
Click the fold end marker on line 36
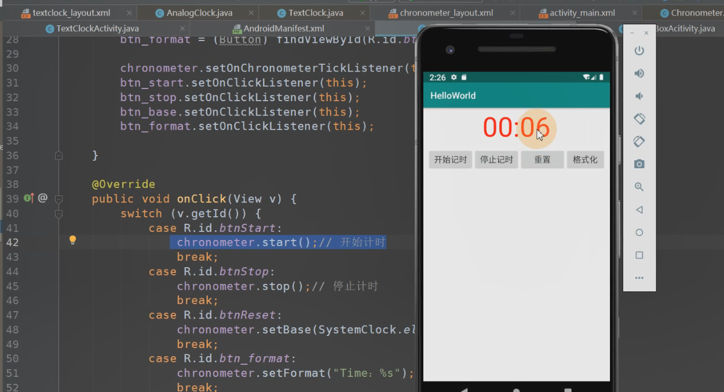pyautogui.click(x=58, y=156)
